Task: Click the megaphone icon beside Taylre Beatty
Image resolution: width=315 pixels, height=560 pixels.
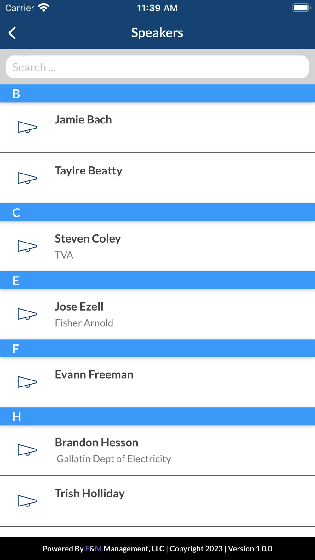Action: [x=27, y=178]
